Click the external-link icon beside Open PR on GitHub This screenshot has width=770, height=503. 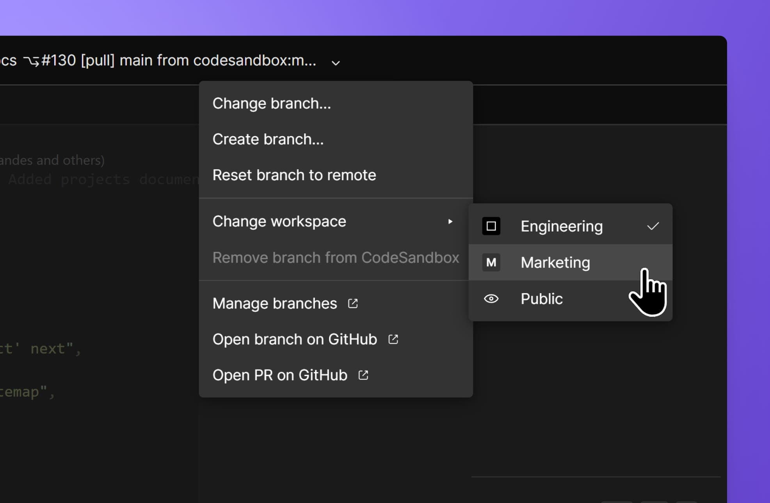[x=363, y=375]
